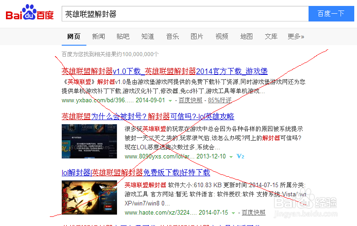
Task: Go to the 知道 tab
Action: click(x=148, y=37)
